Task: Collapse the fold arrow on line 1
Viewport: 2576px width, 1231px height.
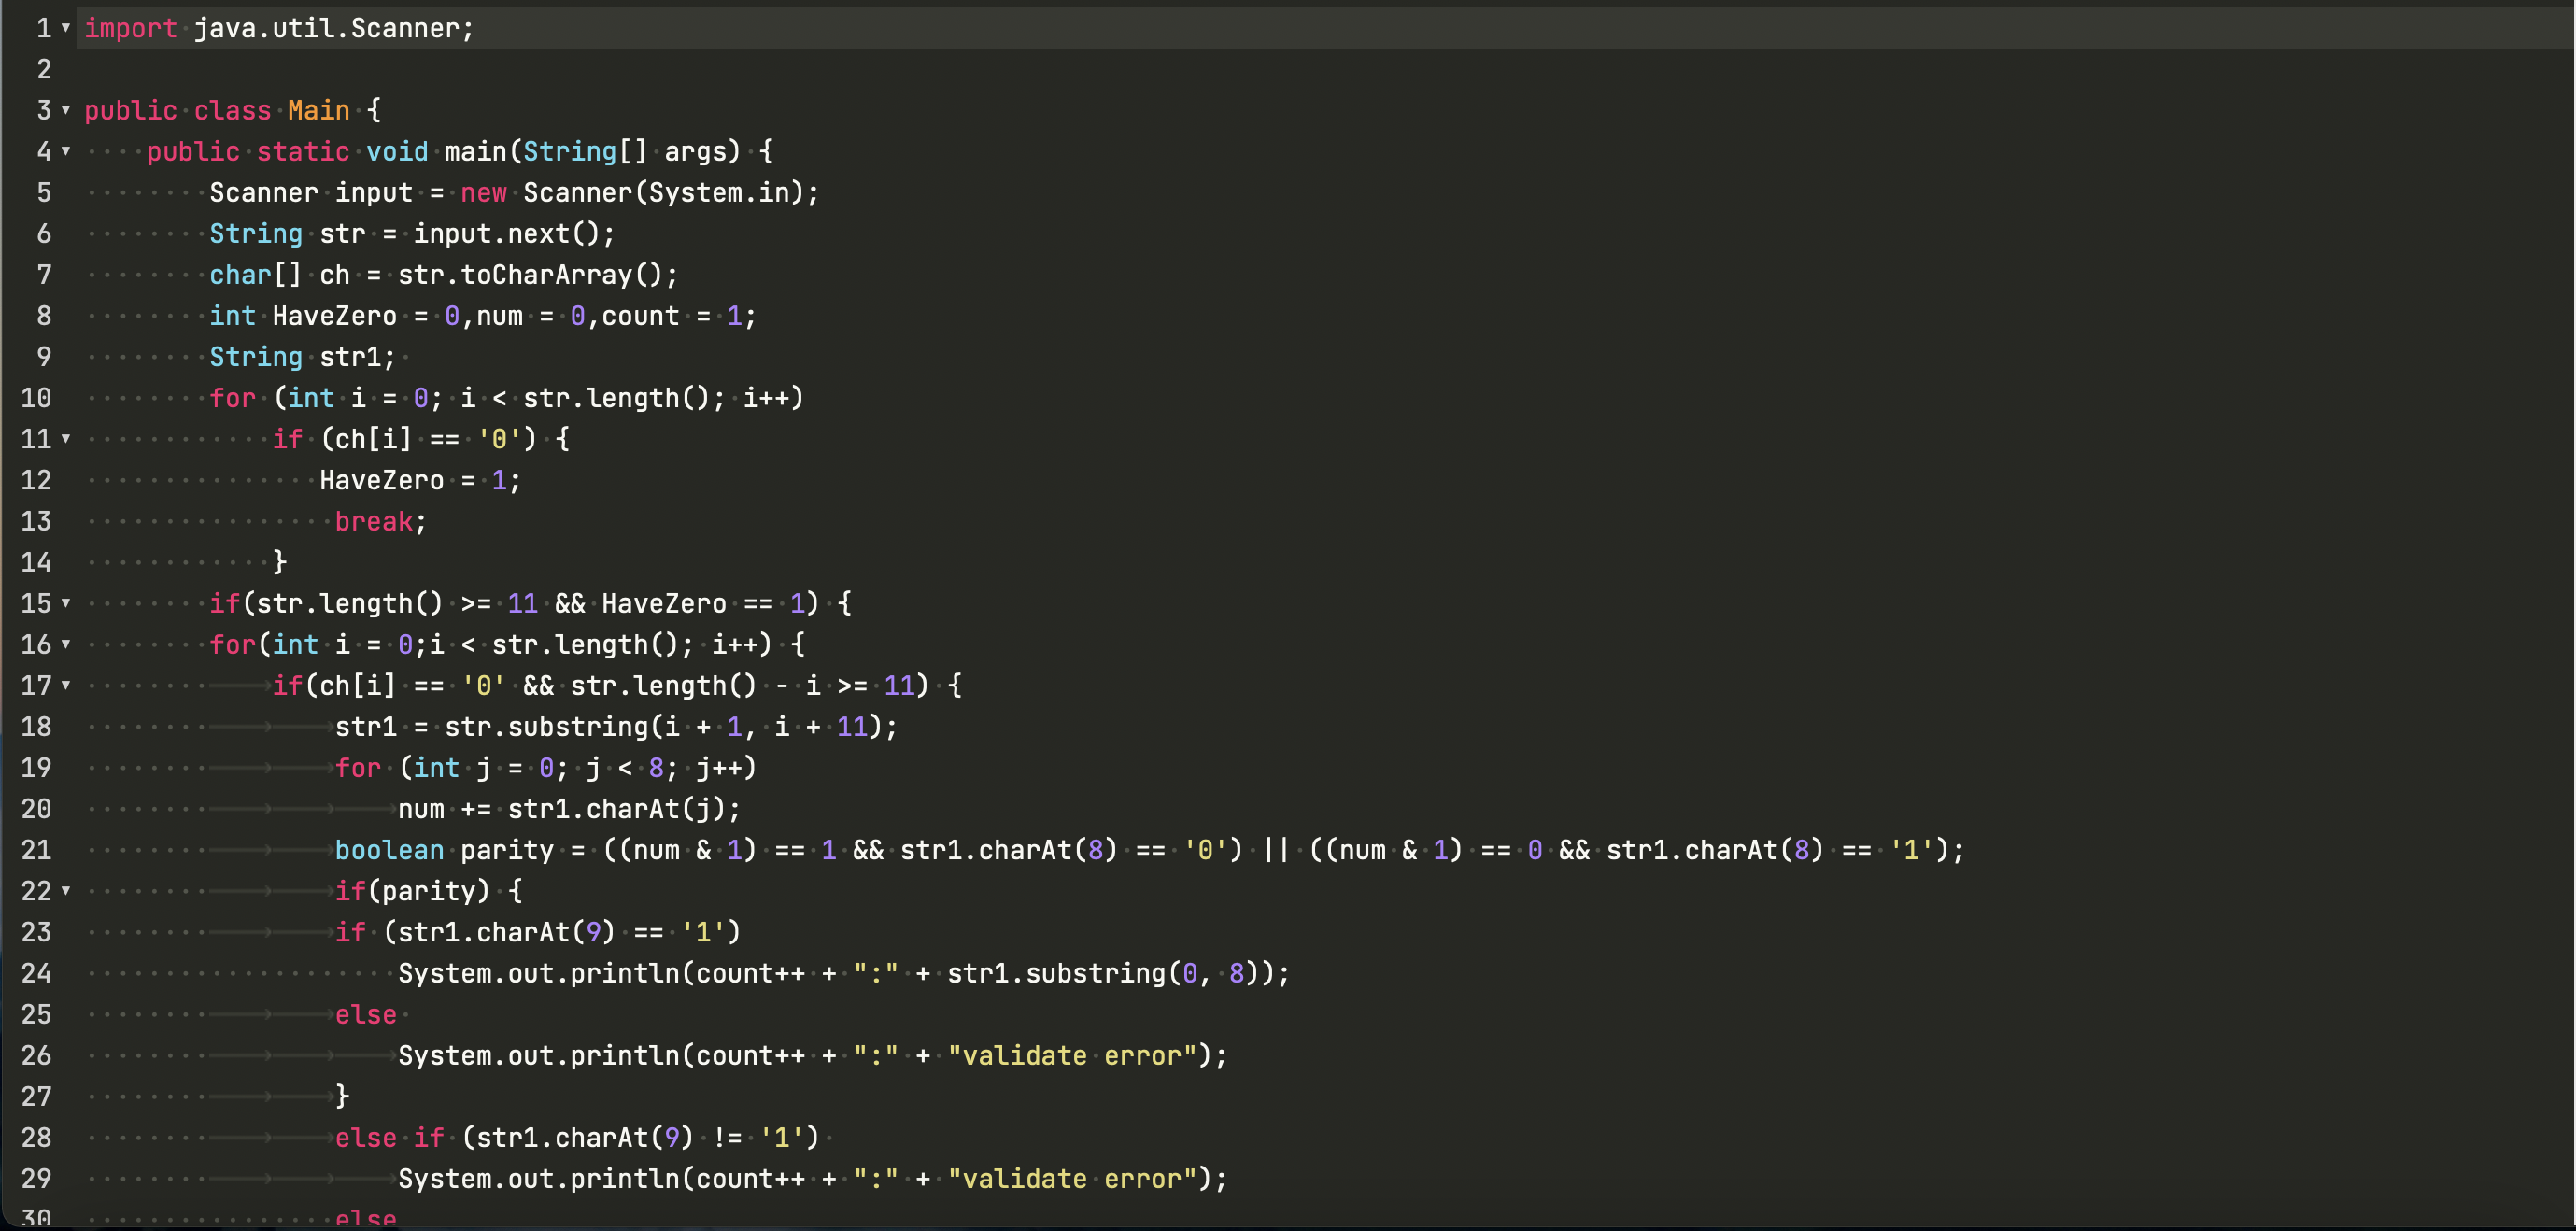Action: [x=66, y=28]
